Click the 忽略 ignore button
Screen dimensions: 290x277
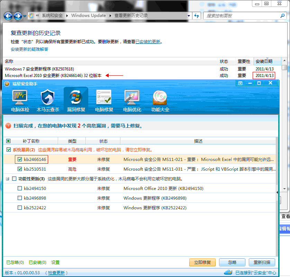pos(232,262)
